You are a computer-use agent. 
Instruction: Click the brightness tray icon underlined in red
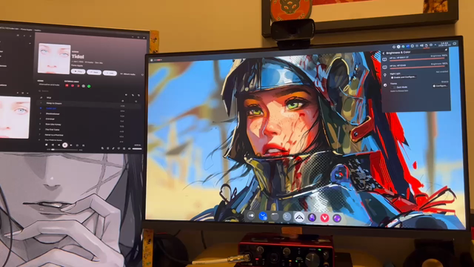[427, 46]
